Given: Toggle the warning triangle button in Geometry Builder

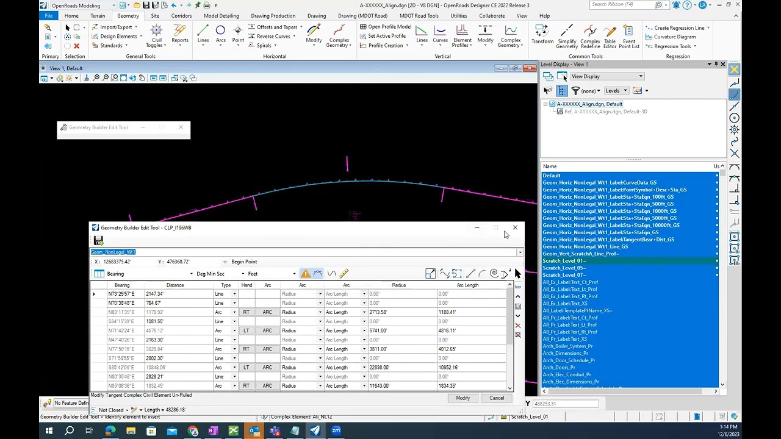Looking at the screenshot, I should [306, 274].
